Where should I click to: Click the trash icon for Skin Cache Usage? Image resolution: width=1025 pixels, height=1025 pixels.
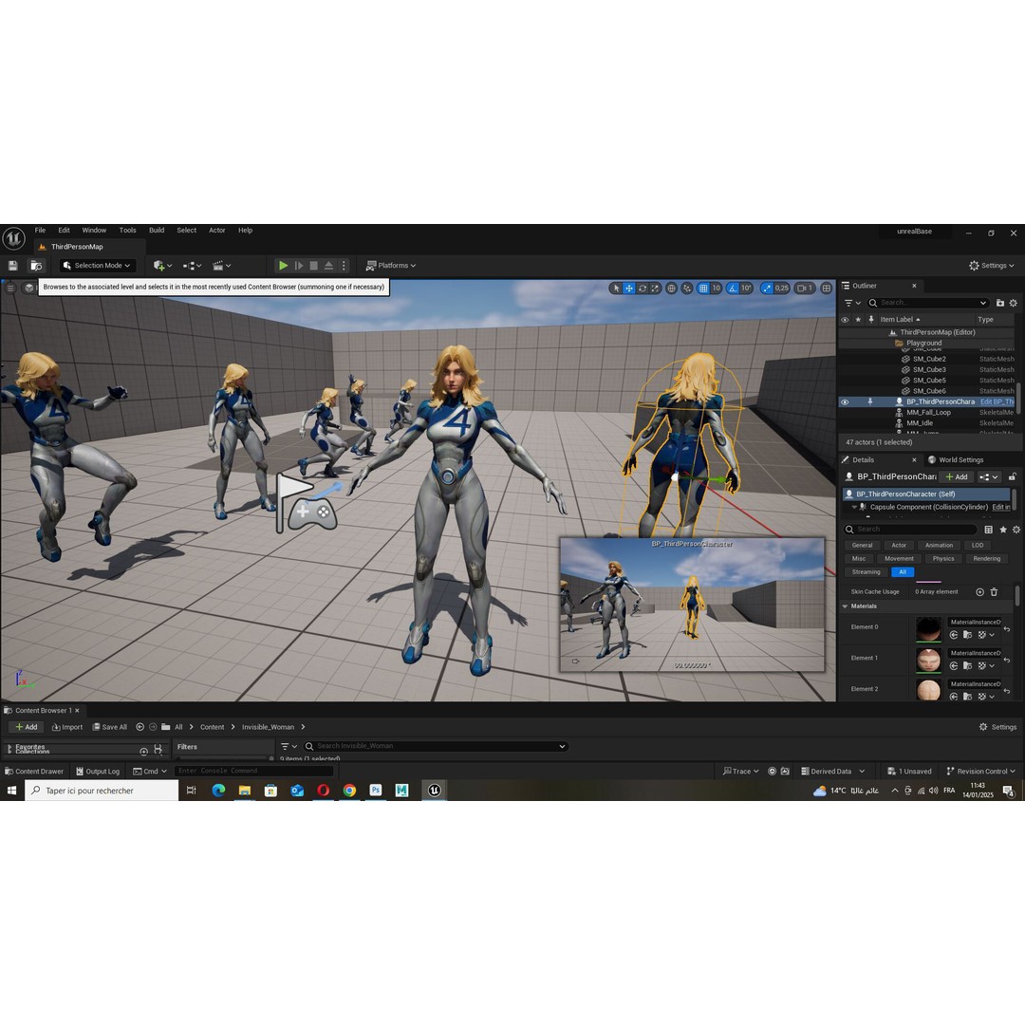[x=994, y=592]
